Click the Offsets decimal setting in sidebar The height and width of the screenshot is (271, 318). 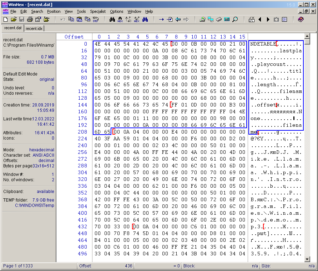(x=46, y=161)
